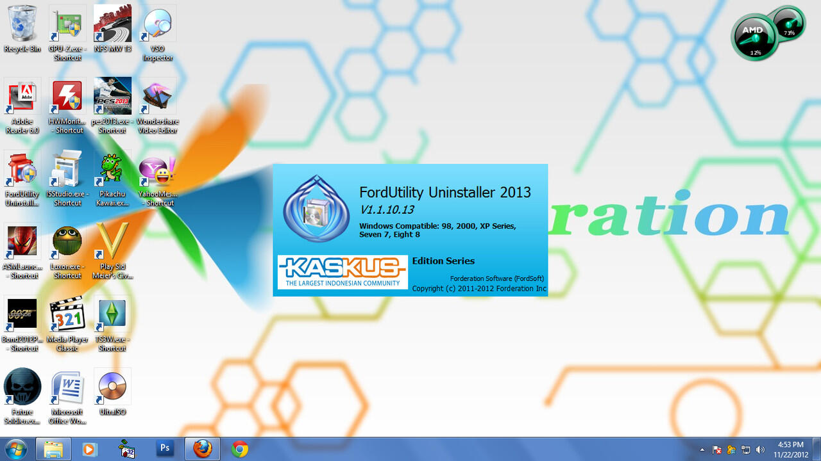Click the 'Edition Series' text
This screenshot has width=821, height=461.
(x=443, y=261)
